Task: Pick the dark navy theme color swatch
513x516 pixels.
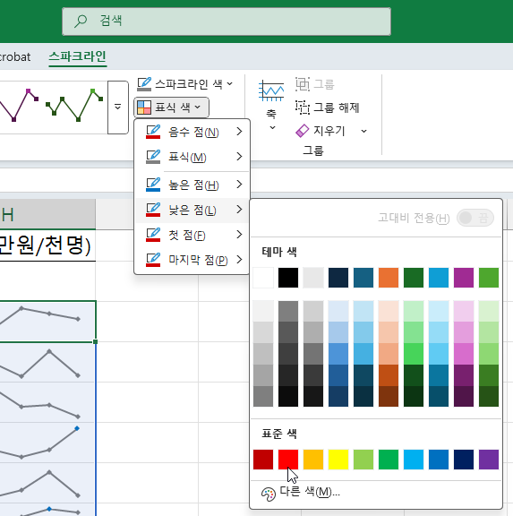Action: (338, 278)
